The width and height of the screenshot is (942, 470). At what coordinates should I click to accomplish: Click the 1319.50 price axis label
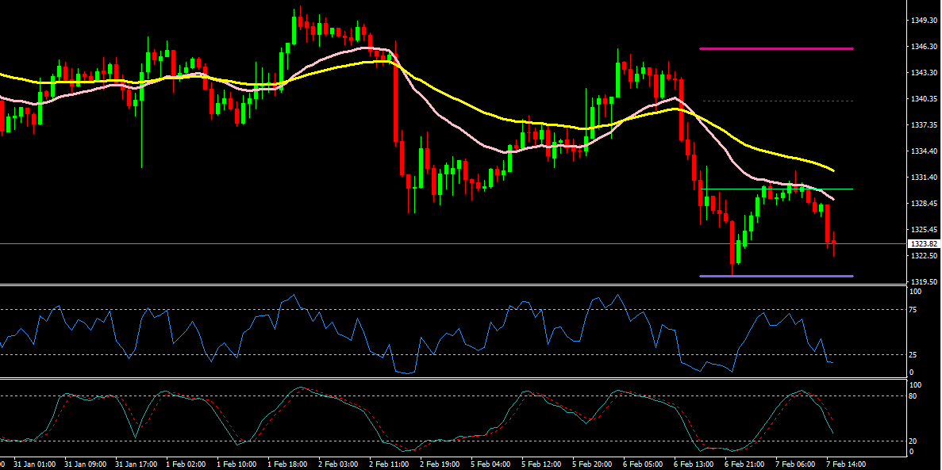923,281
